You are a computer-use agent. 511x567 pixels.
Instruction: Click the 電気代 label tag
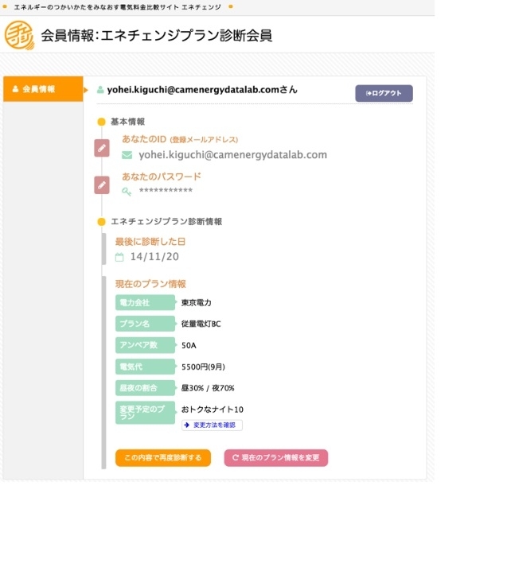pyautogui.click(x=145, y=367)
